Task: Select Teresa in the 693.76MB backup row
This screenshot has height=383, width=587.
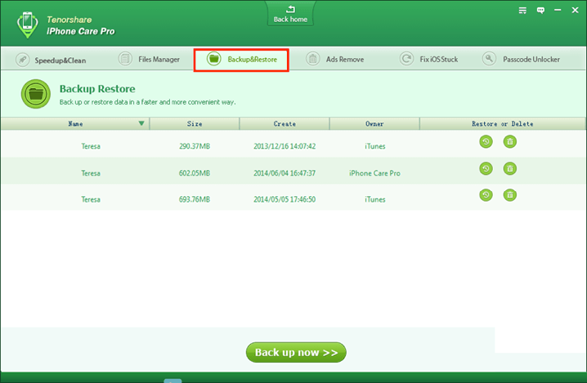Action: tap(91, 199)
